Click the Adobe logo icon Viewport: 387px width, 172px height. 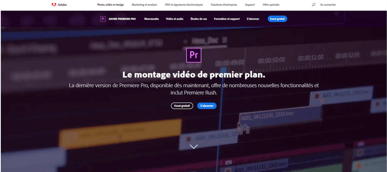tap(54, 5)
